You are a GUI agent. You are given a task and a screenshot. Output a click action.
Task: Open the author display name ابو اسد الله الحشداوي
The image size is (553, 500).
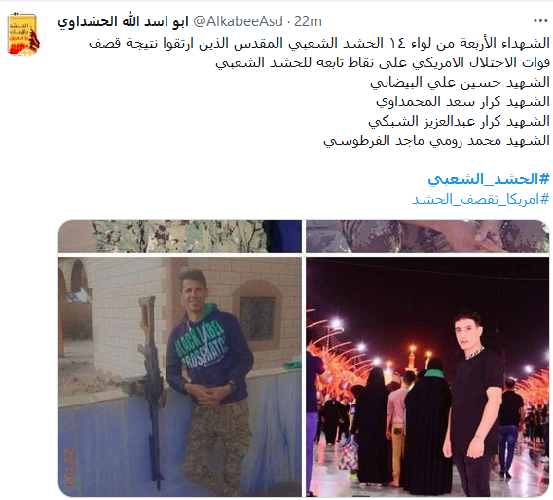pyautogui.click(x=123, y=21)
